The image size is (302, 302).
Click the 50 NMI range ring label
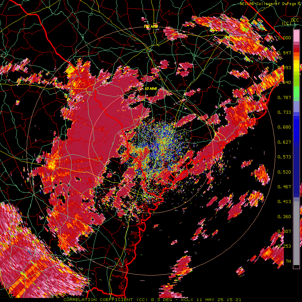[151, 89]
